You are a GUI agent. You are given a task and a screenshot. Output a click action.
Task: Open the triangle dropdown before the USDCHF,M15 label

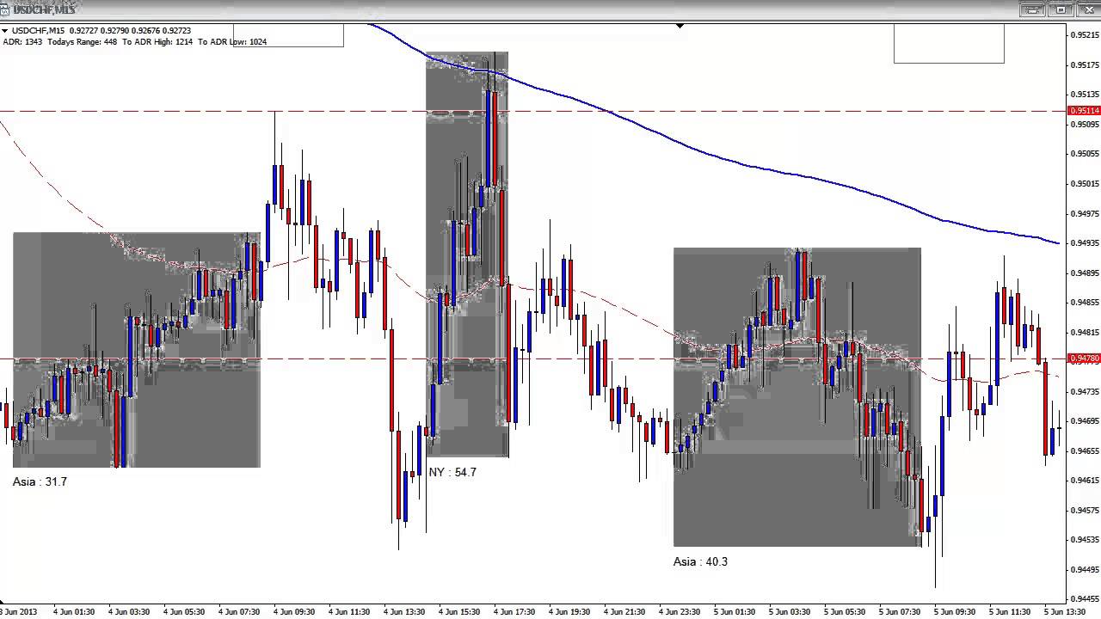click(x=5, y=31)
